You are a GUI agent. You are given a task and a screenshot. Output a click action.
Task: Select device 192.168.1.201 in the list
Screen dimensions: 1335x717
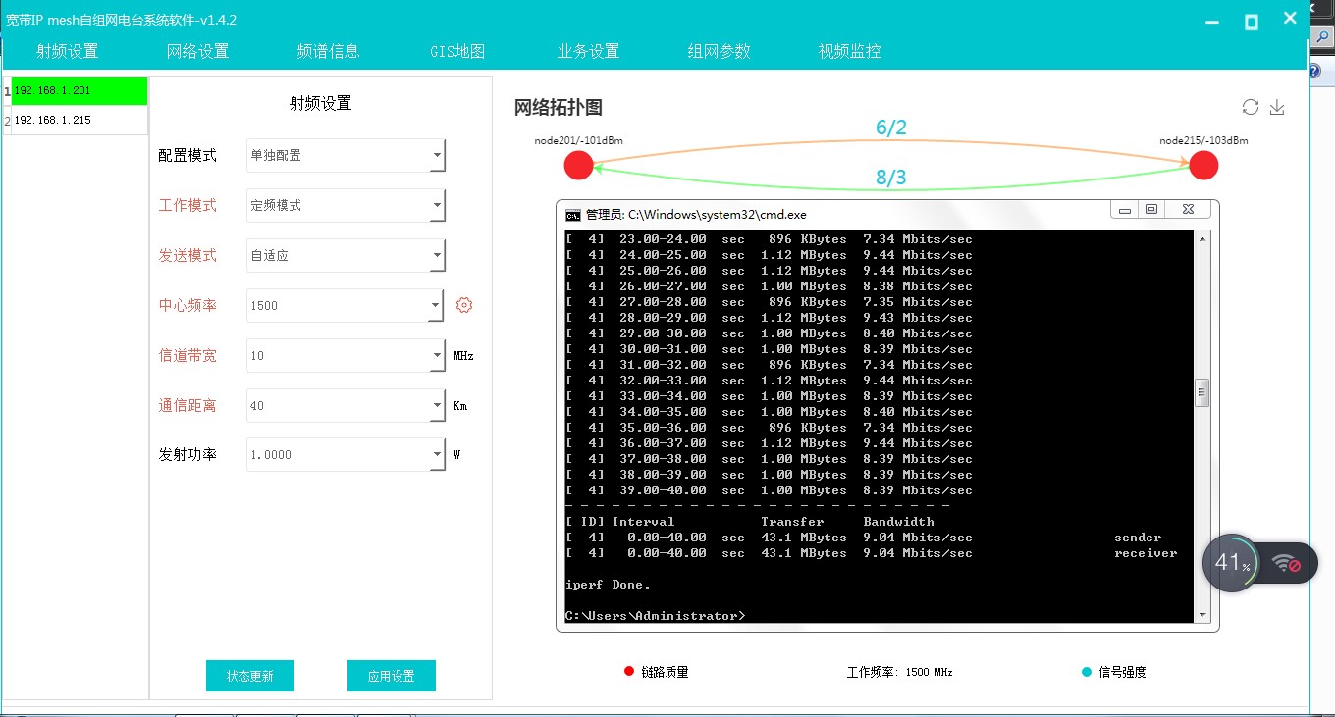pyautogui.click(x=79, y=90)
